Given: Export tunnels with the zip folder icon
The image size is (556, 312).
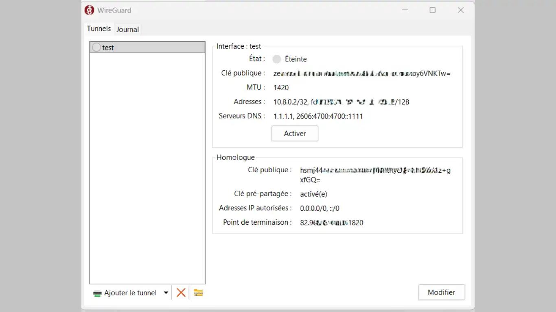Looking at the screenshot, I should [x=198, y=292].
